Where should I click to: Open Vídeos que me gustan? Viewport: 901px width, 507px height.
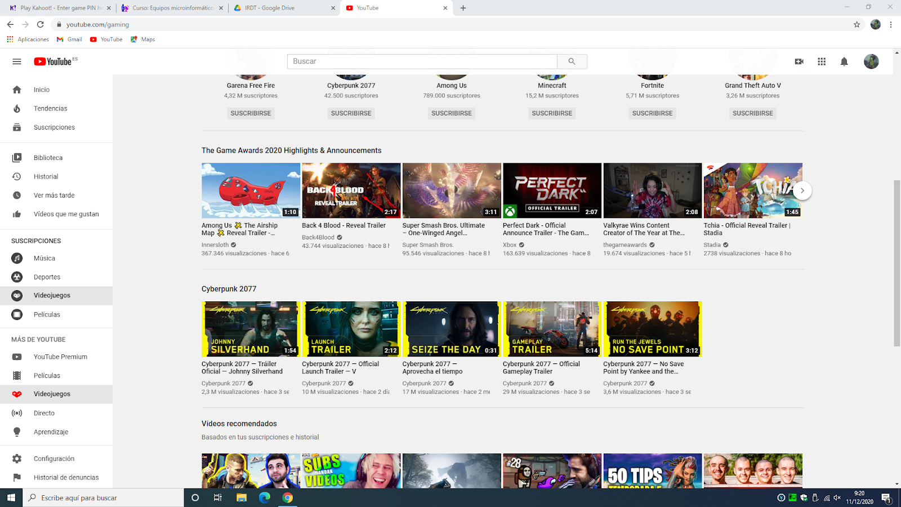[x=56, y=214]
